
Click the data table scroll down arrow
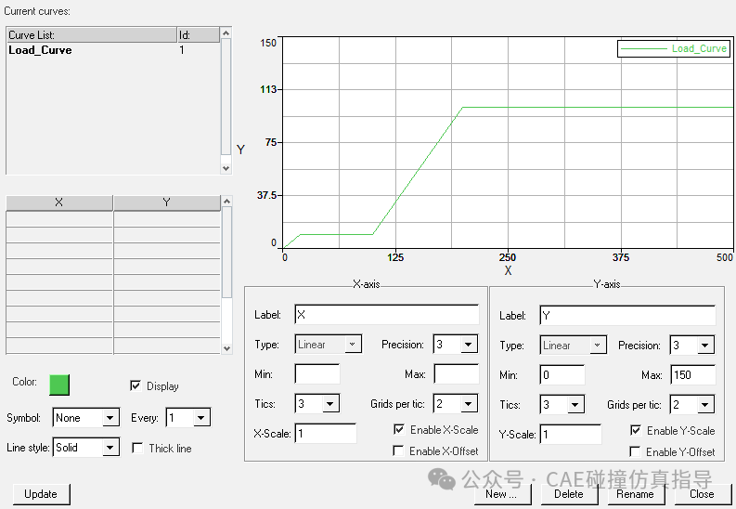(x=226, y=348)
